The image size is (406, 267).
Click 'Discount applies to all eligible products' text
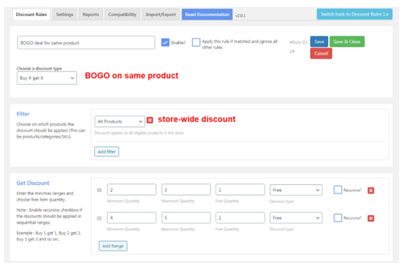pos(139,133)
